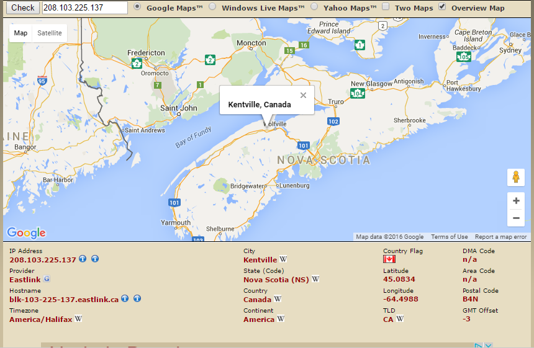This screenshot has width=534, height=348.
Task: Select the Google Maps radio button
Action: [x=137, y=6]
